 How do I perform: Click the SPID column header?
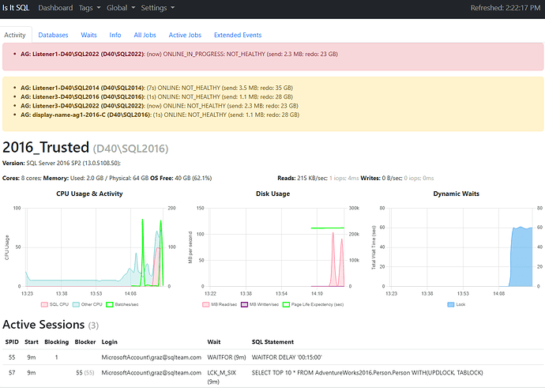click(x=12, y=341)
